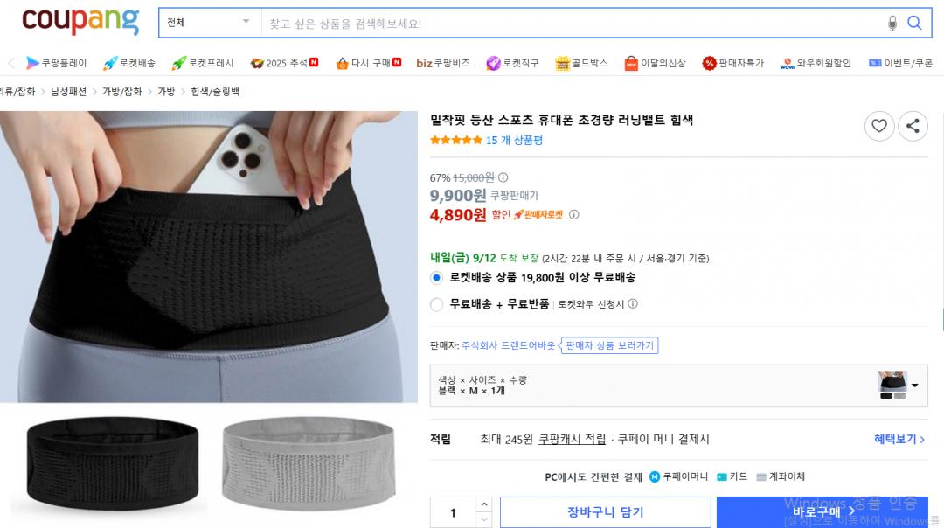Activate the microphone voice search icon

tap(892, 23)
